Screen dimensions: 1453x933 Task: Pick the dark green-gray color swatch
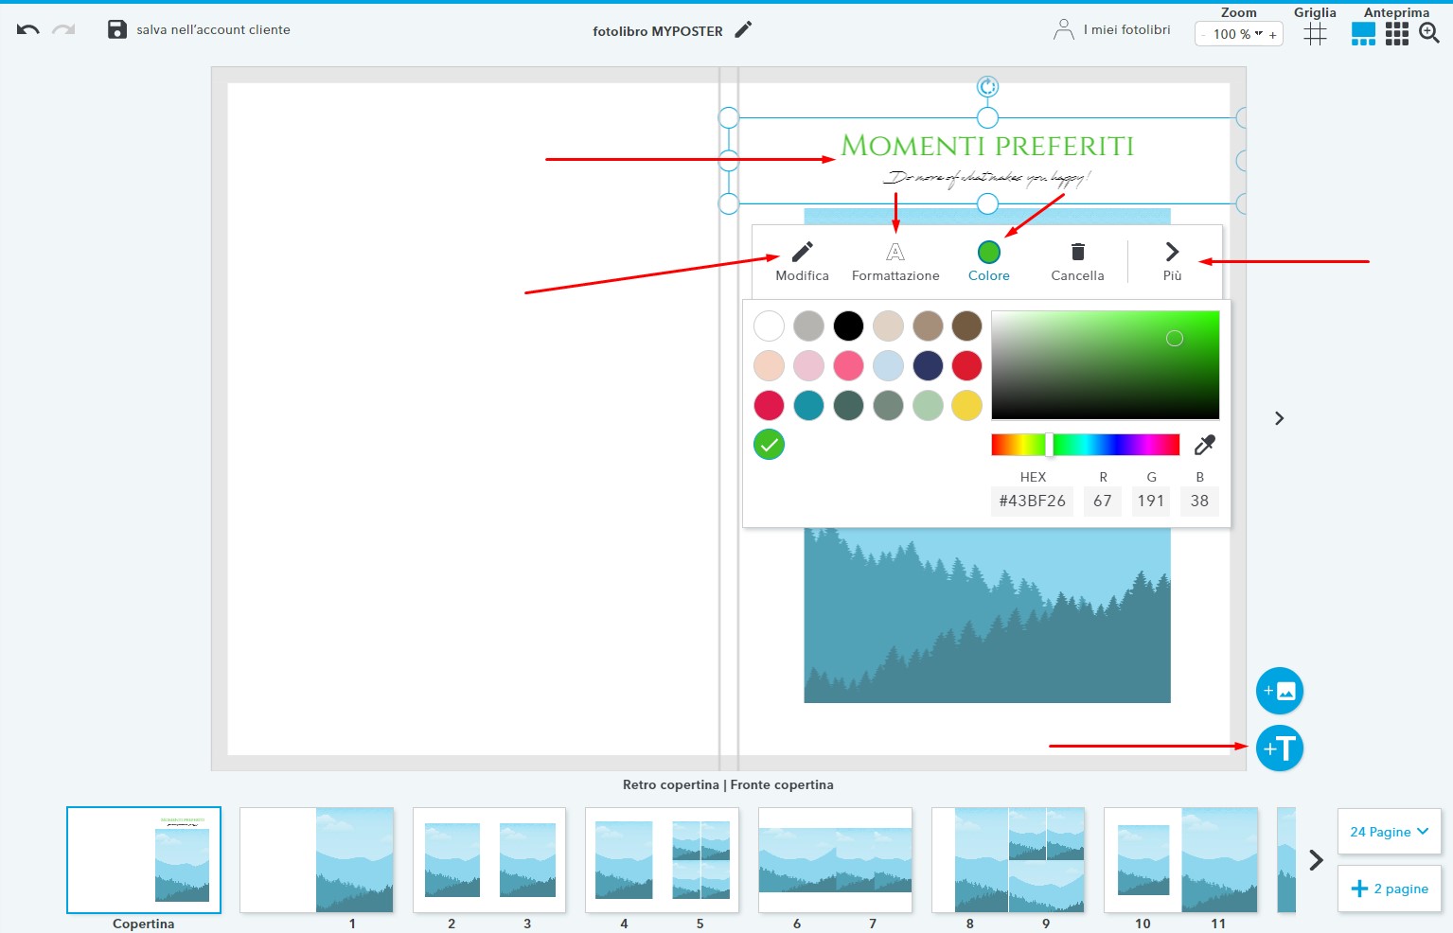(x=848, y=405)
